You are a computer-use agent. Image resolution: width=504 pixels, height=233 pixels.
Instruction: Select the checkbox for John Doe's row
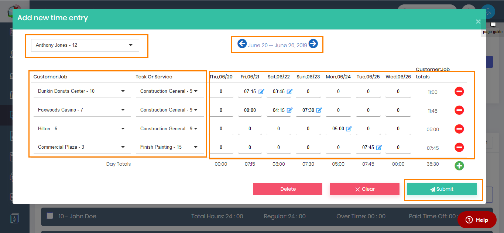(50, 216)
